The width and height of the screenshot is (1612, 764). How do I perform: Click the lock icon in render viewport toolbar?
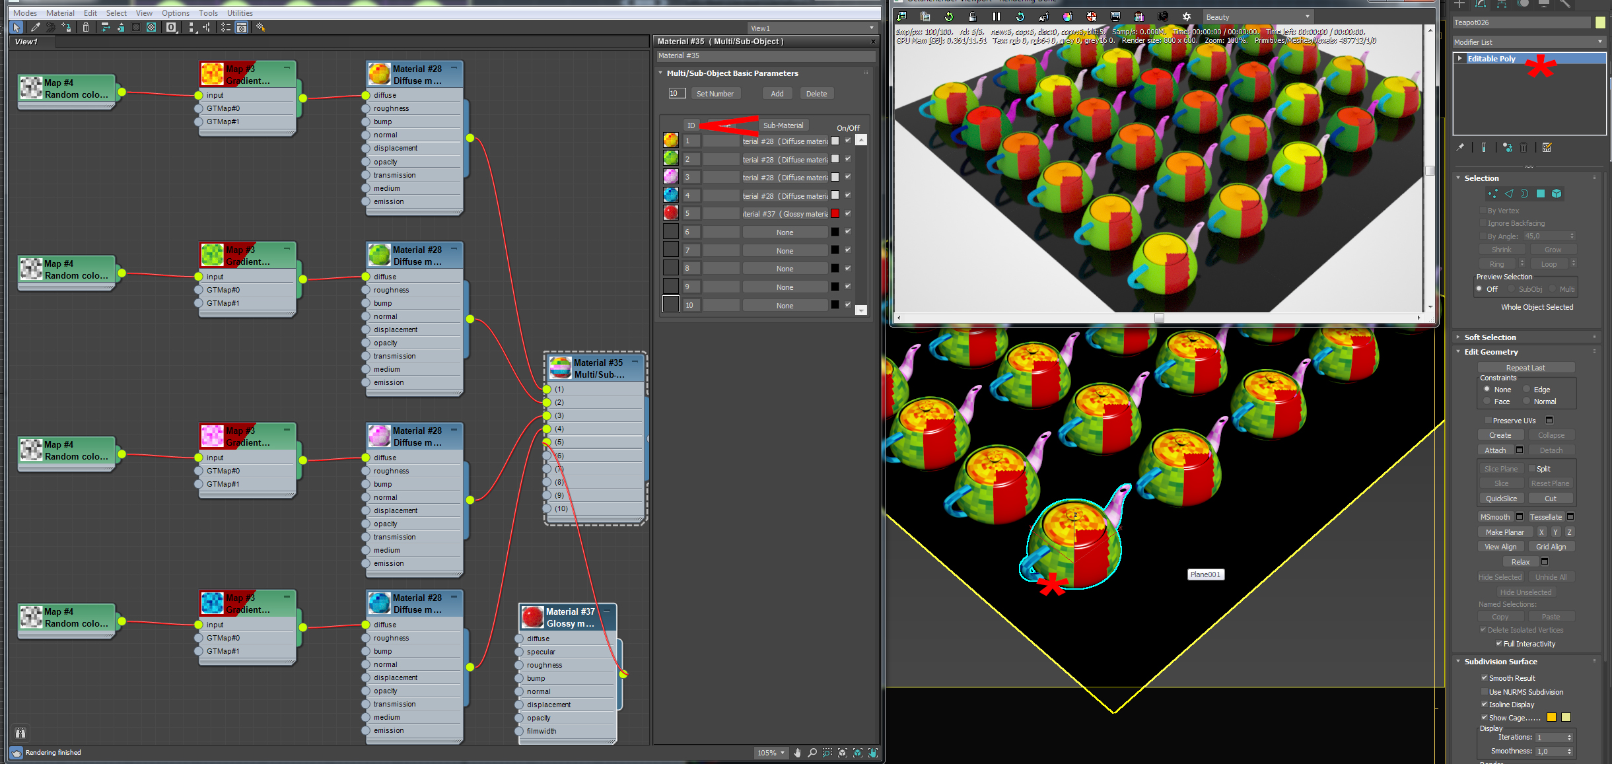972,17
